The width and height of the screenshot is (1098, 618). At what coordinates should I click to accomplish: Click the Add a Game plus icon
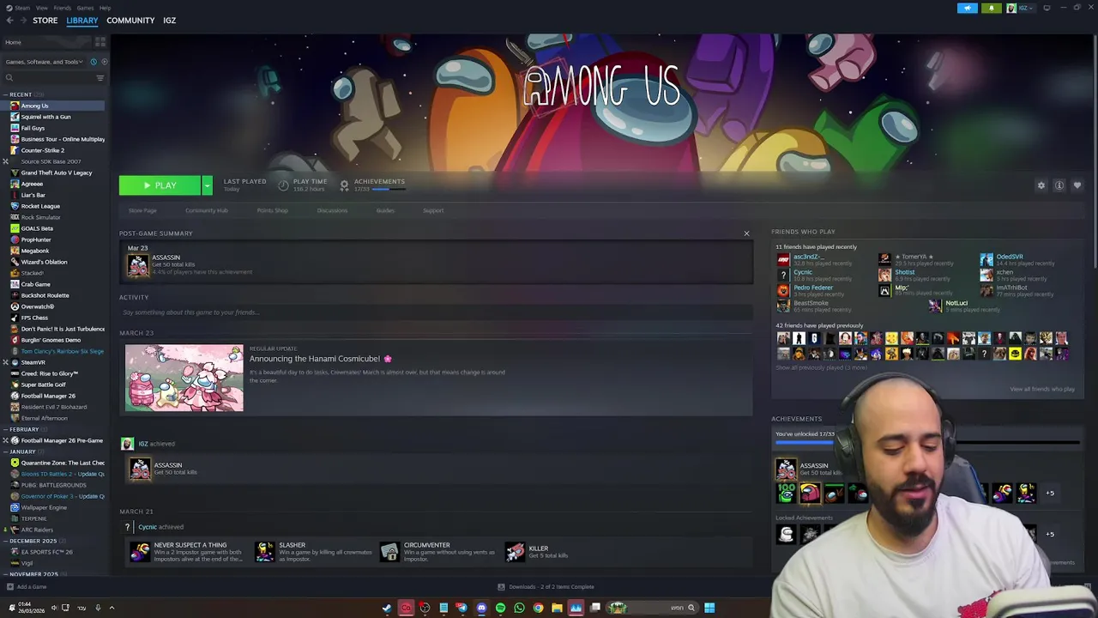click(10, 587)
